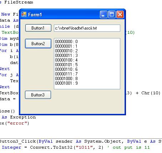Click the file path text field

click(x=87, y=28)
